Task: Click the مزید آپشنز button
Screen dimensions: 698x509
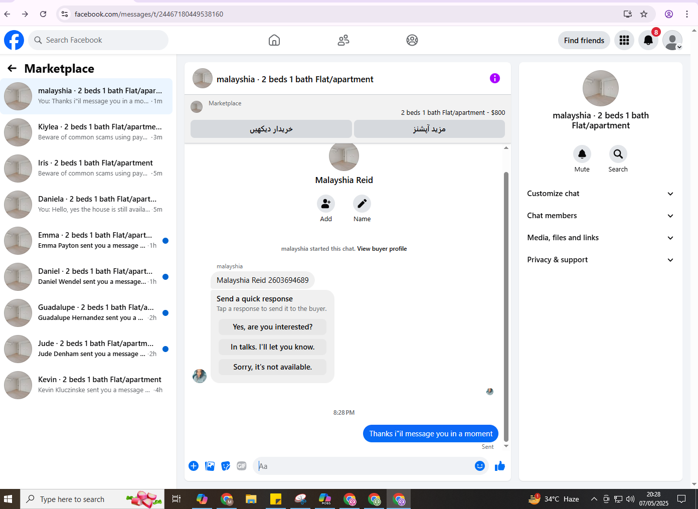Action: pyautogui.click(x=429, y=129)
